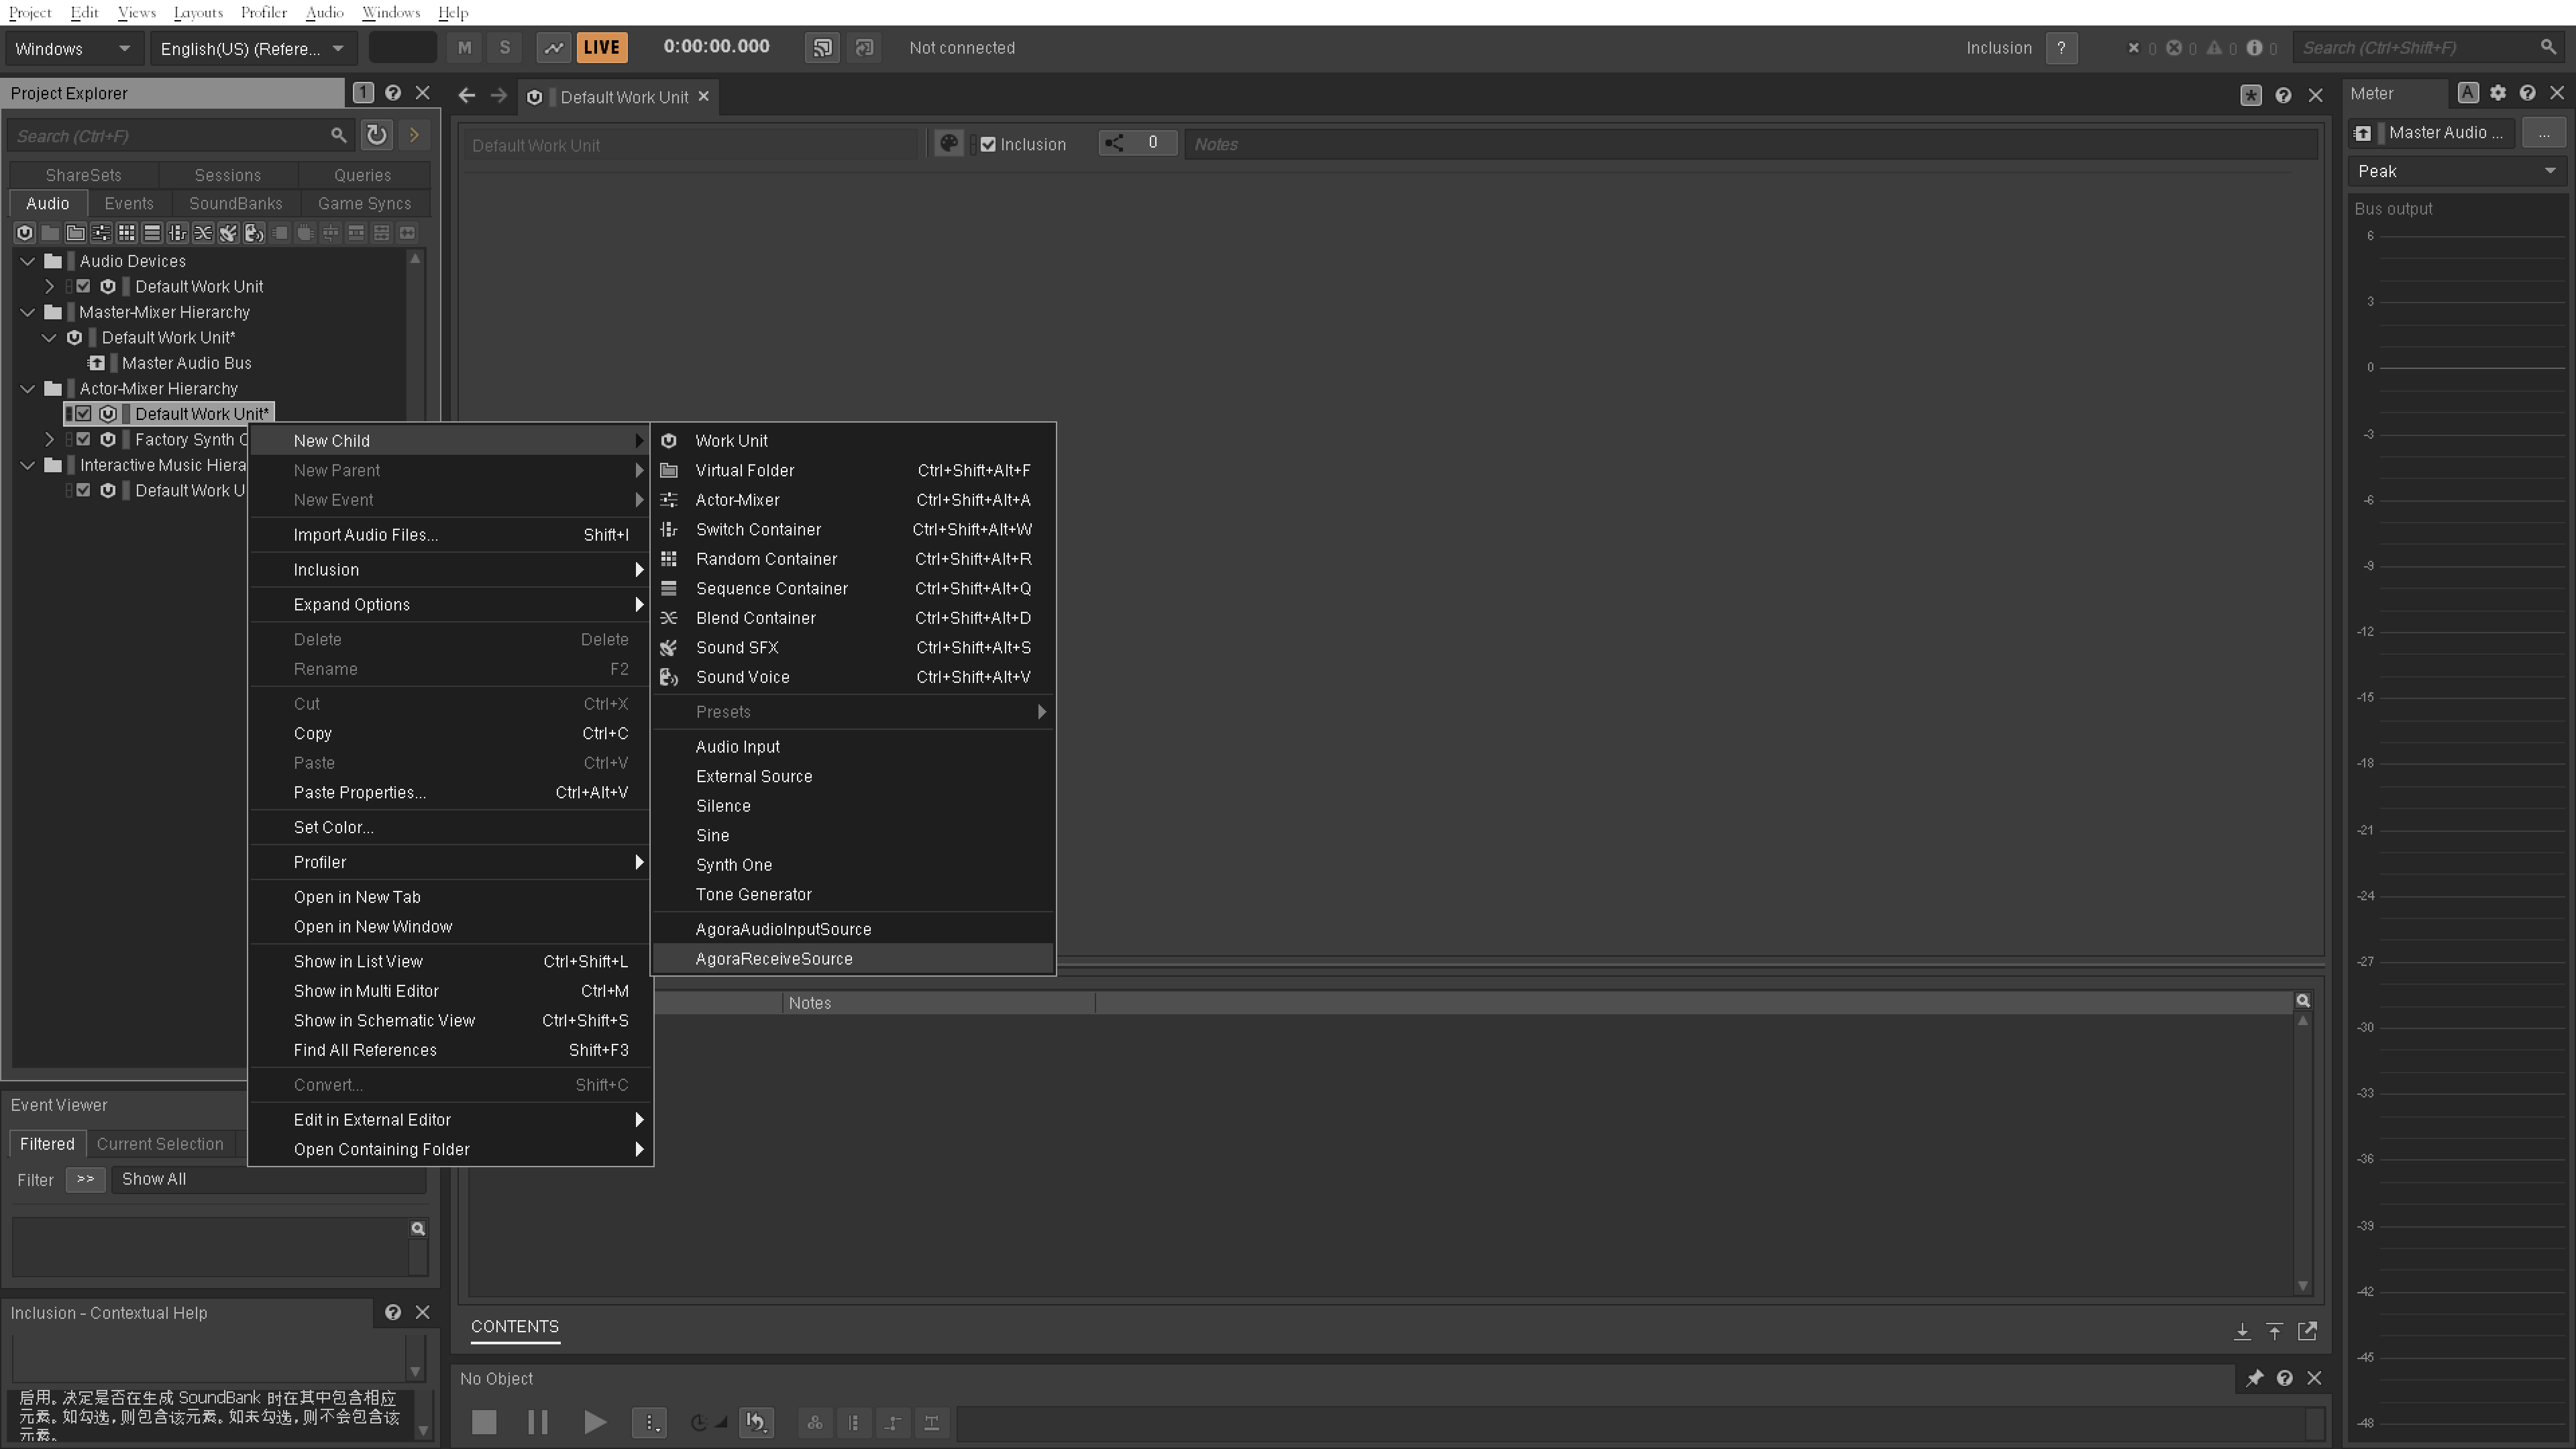
Task: Select the Random Container option
Action: coord(766,557)
